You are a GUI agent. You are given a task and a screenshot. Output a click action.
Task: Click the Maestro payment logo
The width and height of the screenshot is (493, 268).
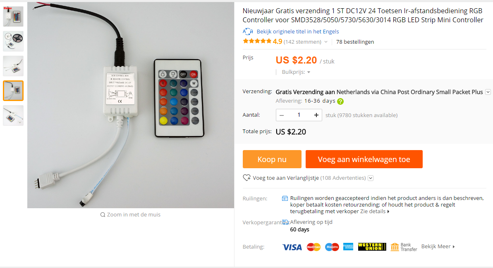click(x=332, y=247)
